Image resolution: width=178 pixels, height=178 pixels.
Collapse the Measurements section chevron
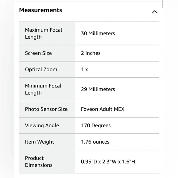pos(155,12)
